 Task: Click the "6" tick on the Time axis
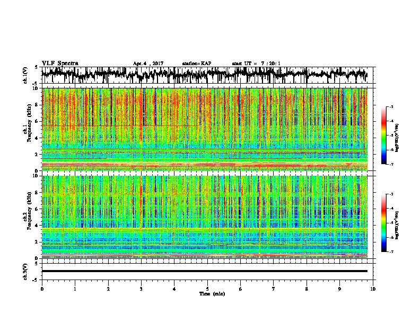pyautogui.click(x=241, y=289)
